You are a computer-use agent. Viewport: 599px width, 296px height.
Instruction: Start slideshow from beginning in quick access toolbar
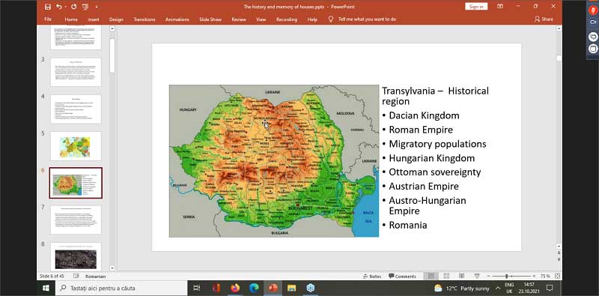(x=85, y=7)
